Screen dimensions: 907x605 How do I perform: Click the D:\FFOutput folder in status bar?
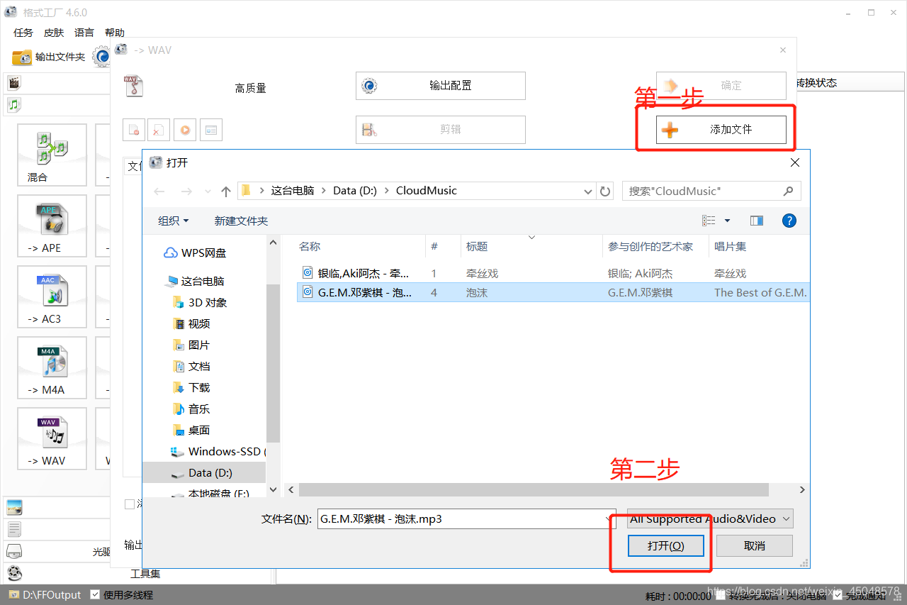pyautogui.click(x=45, y=594)
